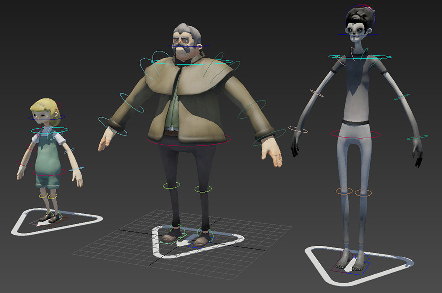
Task: Select old man's cyan elbow ring nearest the girl
Action: [132, 103]
